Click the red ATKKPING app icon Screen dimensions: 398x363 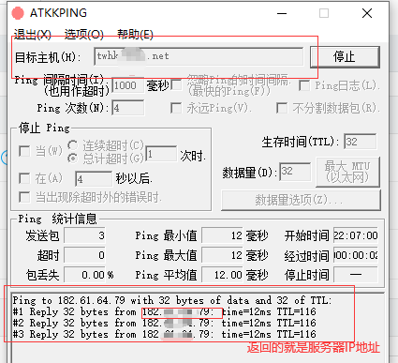click(18, 13)
